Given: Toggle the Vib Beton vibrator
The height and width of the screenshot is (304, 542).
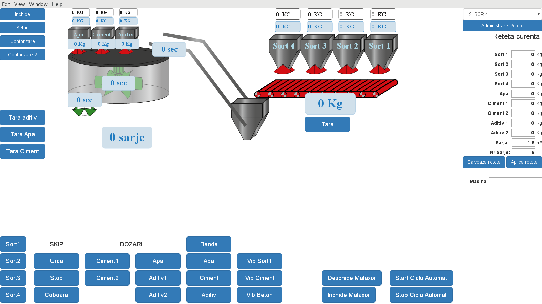Looking at the screenshot, I should 259,295.
